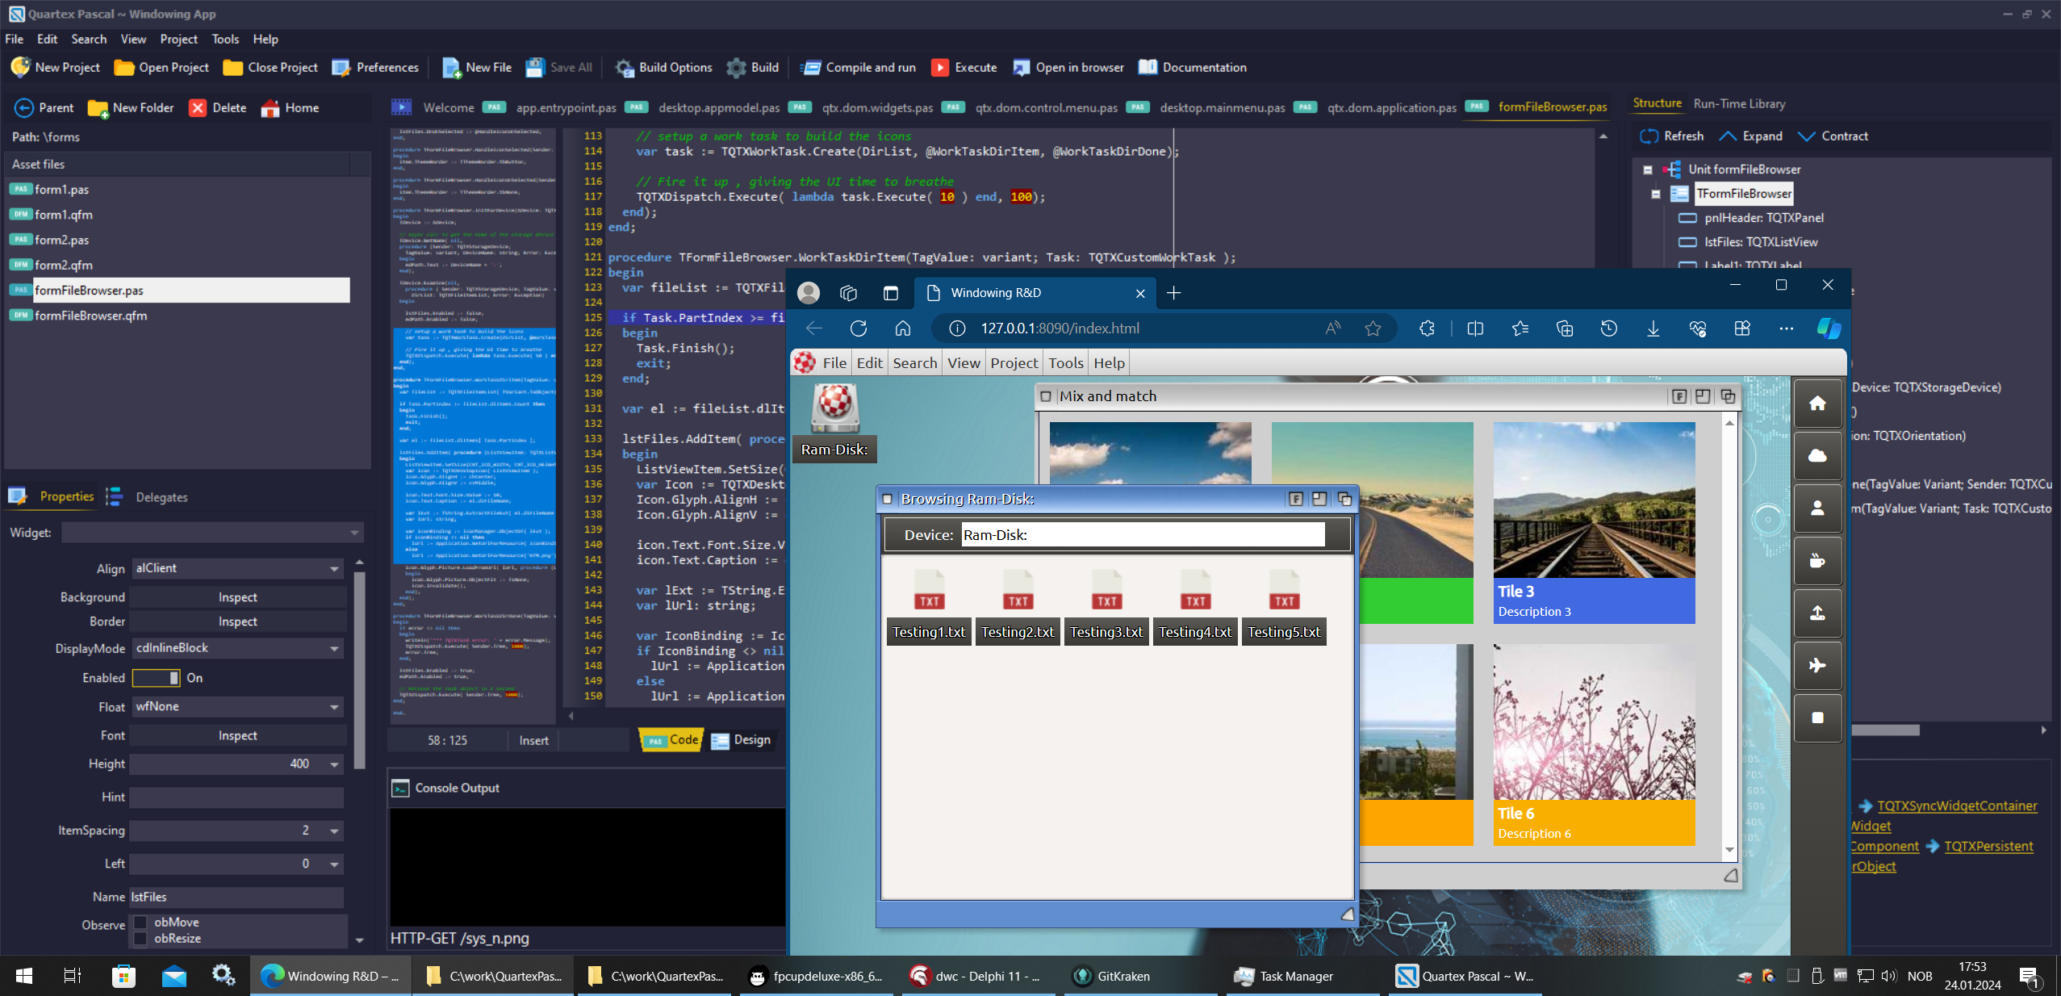2061x996 pixels.
Task: Click the home icon in the browser sidebar
Action: [x=1817, y=404]
